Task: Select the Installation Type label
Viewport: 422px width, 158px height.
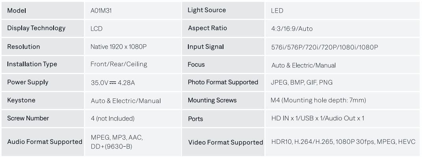Action: [32, 64]
